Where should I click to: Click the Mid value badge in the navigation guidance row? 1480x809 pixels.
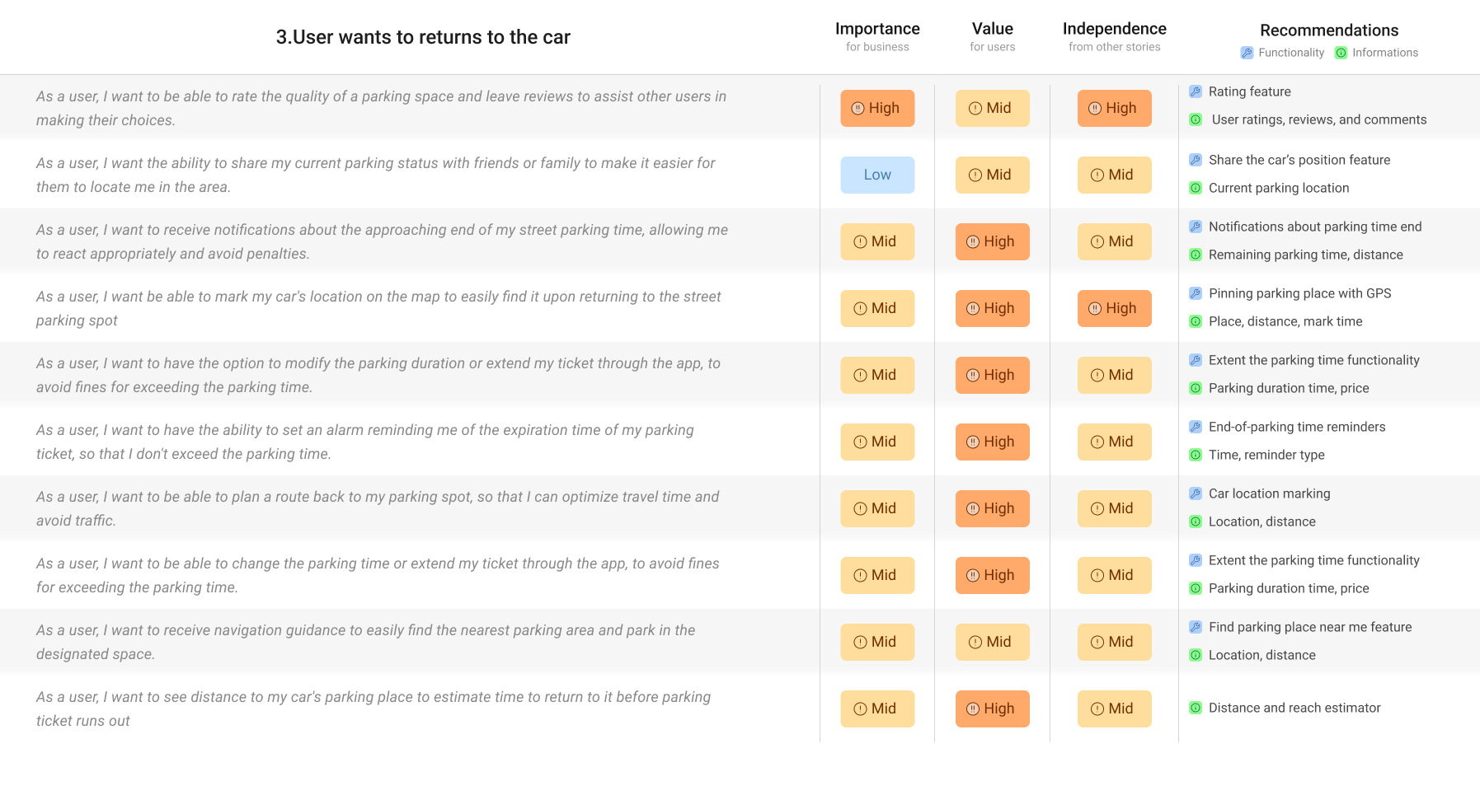992,642
